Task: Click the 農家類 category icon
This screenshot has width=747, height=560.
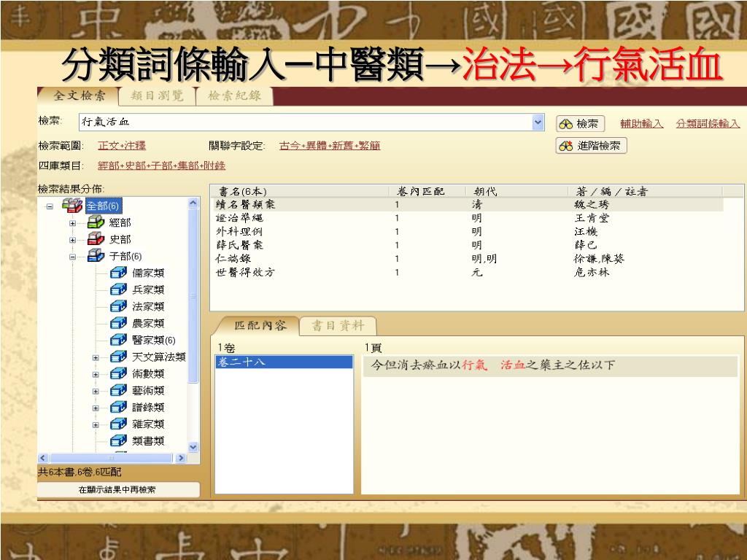Action: tap(118, 323)
